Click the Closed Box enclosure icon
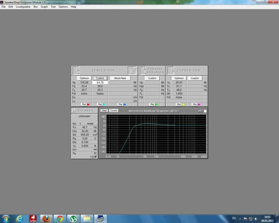279x223 pixels. tap(171, 70)
